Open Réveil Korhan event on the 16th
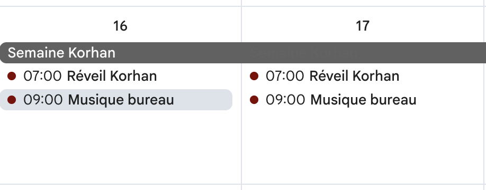This screenshot has width=486, height=190. pos(116,76)
